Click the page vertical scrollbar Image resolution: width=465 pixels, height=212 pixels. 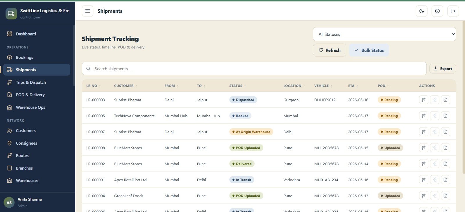(x=464, y=97)
